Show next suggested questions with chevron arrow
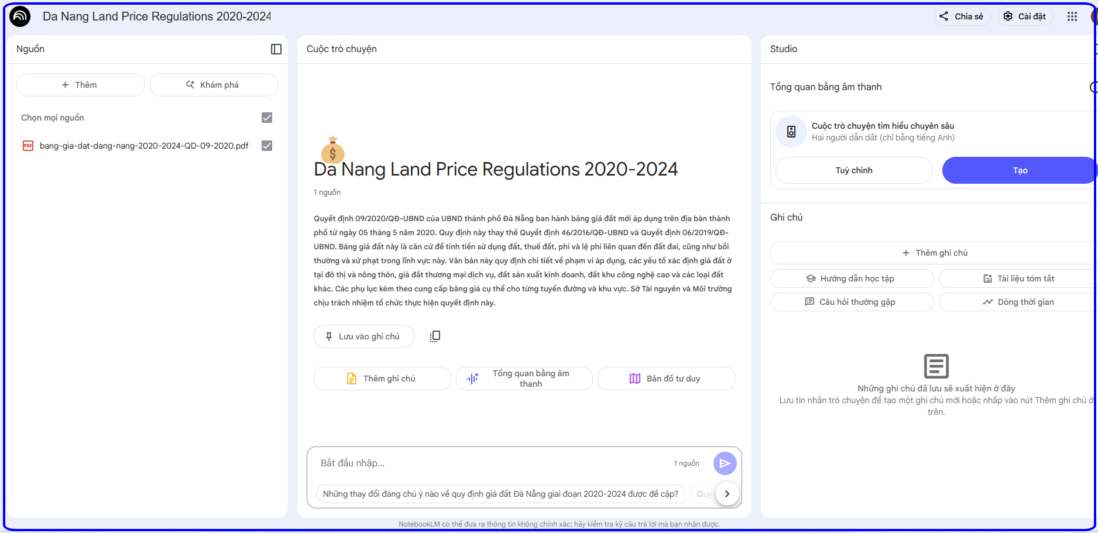 click(727, 494)
